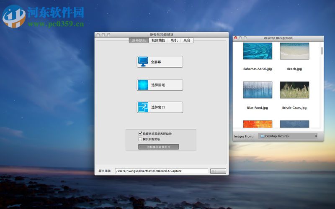The height and width of the screenshot is (209, 335).
Task: Click the 选择区域 button label
Action: click(x=158, y=85)
